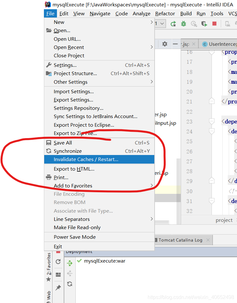Open the Navigate menu
The width and height of the screenshot is (237, 303).
coord(100,13)
